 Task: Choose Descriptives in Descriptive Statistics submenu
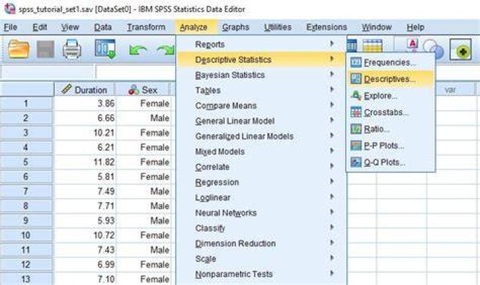pos(390,79)
